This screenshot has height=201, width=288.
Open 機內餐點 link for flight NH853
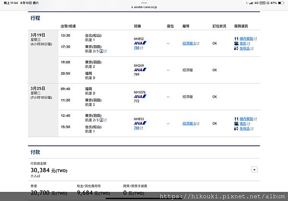click(x=246, y=119)
